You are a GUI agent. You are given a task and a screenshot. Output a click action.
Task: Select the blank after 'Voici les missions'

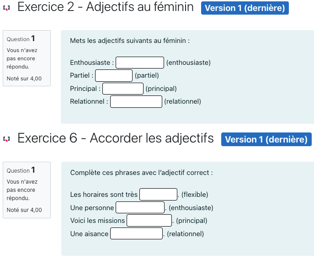[149, 221]
